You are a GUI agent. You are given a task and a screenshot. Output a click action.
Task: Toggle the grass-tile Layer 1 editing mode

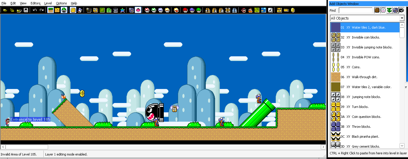coord(51,10)
